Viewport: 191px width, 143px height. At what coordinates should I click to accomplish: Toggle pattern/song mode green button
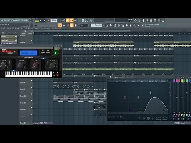(x=37, y=21)
